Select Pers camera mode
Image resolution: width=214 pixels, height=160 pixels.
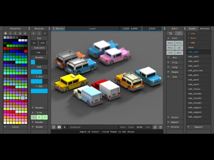pyautogui.click(x=123, y=127)
